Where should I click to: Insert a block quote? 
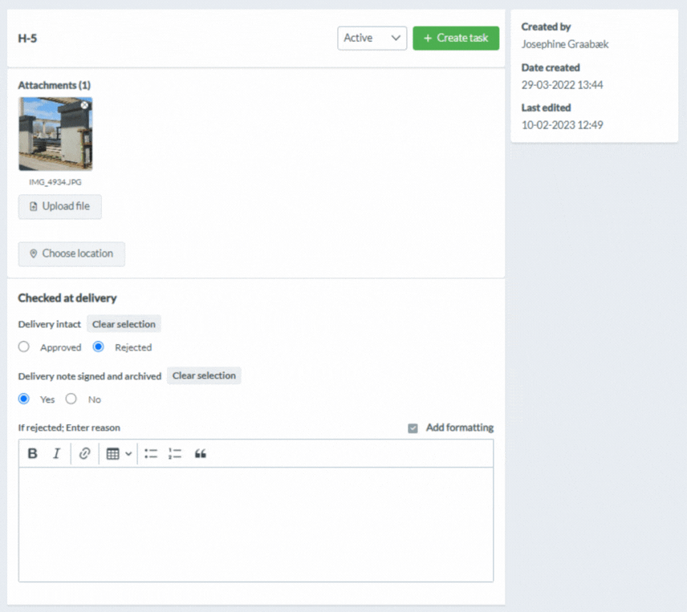pyautogui.click(x=200, y=453)
